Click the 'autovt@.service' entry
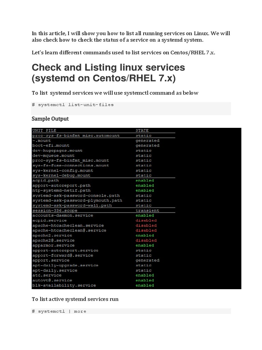The height and width of the screenshot is (350, 262). coord(52,280)
